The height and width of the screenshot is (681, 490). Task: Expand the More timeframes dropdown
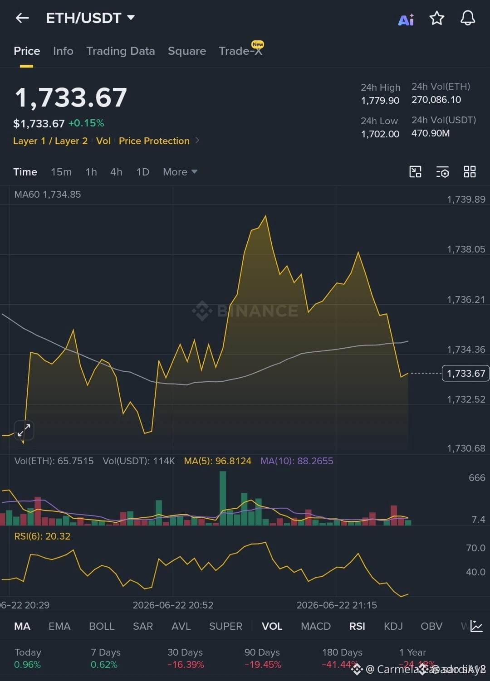[180, 172]
